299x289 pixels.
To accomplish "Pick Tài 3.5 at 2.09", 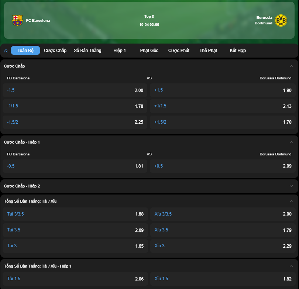I will [x=75, y=230].
